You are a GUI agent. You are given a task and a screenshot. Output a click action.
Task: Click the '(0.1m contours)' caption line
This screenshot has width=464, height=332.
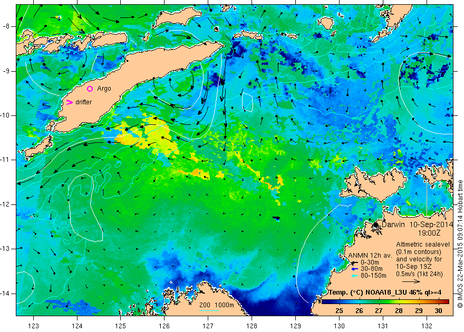419,252
